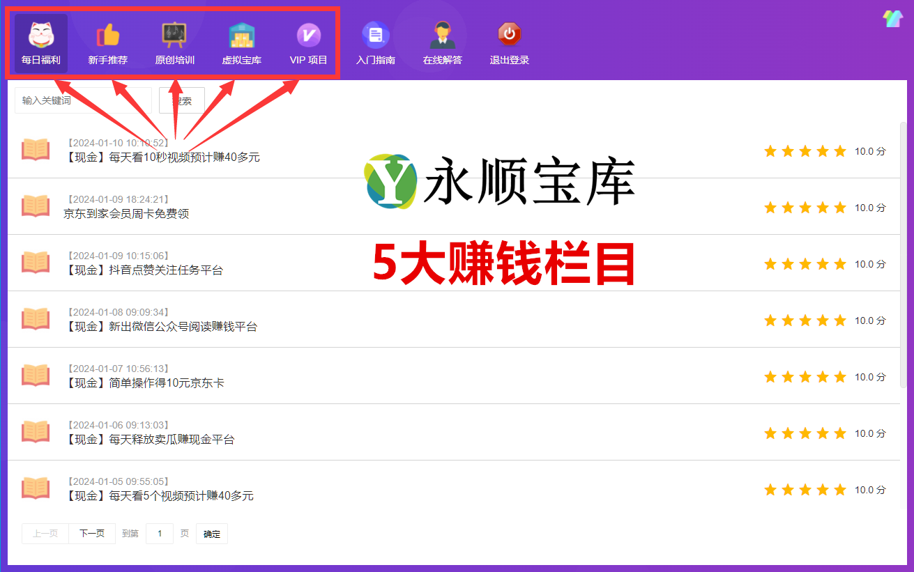914x572 pixels.
Task: Focus the 输入关键词 search field
Action: pos(83,100)
